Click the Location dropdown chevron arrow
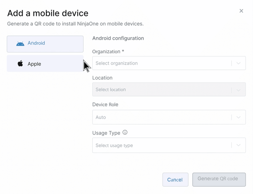This screenshot has height=194, width=253. 239,90
